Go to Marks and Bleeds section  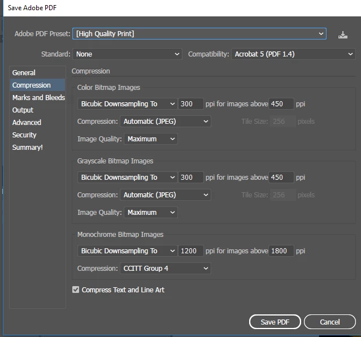pyautogui.click(x=38, y=97)
